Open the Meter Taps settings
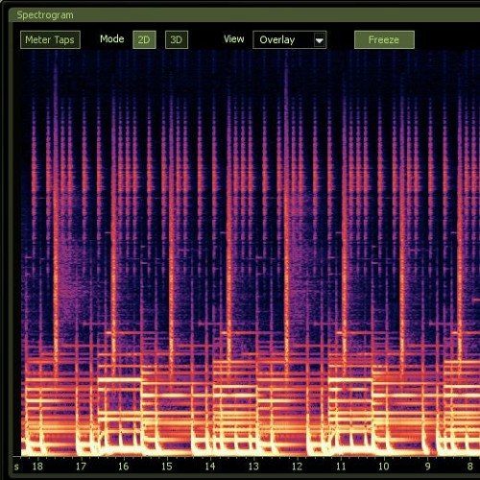Screen dimensions: 480x480 coord(50,39)
